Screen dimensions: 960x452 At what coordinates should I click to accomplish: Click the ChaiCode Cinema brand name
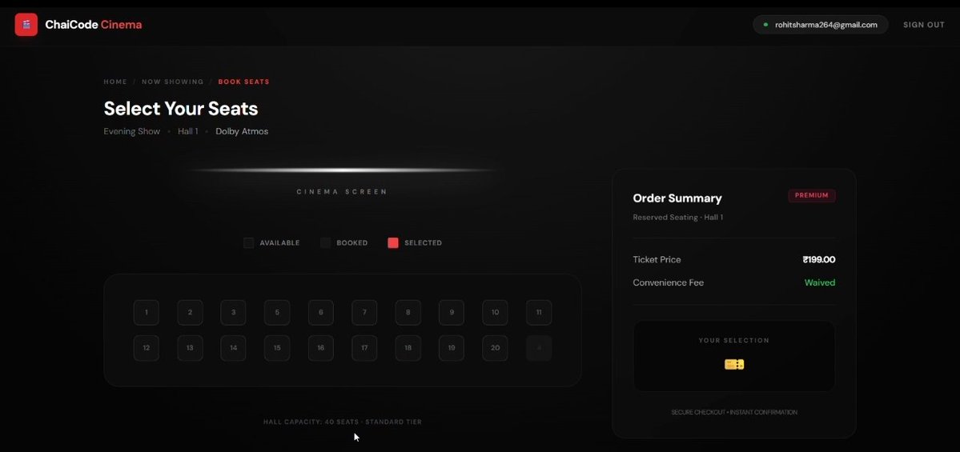(x=94, y=25)
